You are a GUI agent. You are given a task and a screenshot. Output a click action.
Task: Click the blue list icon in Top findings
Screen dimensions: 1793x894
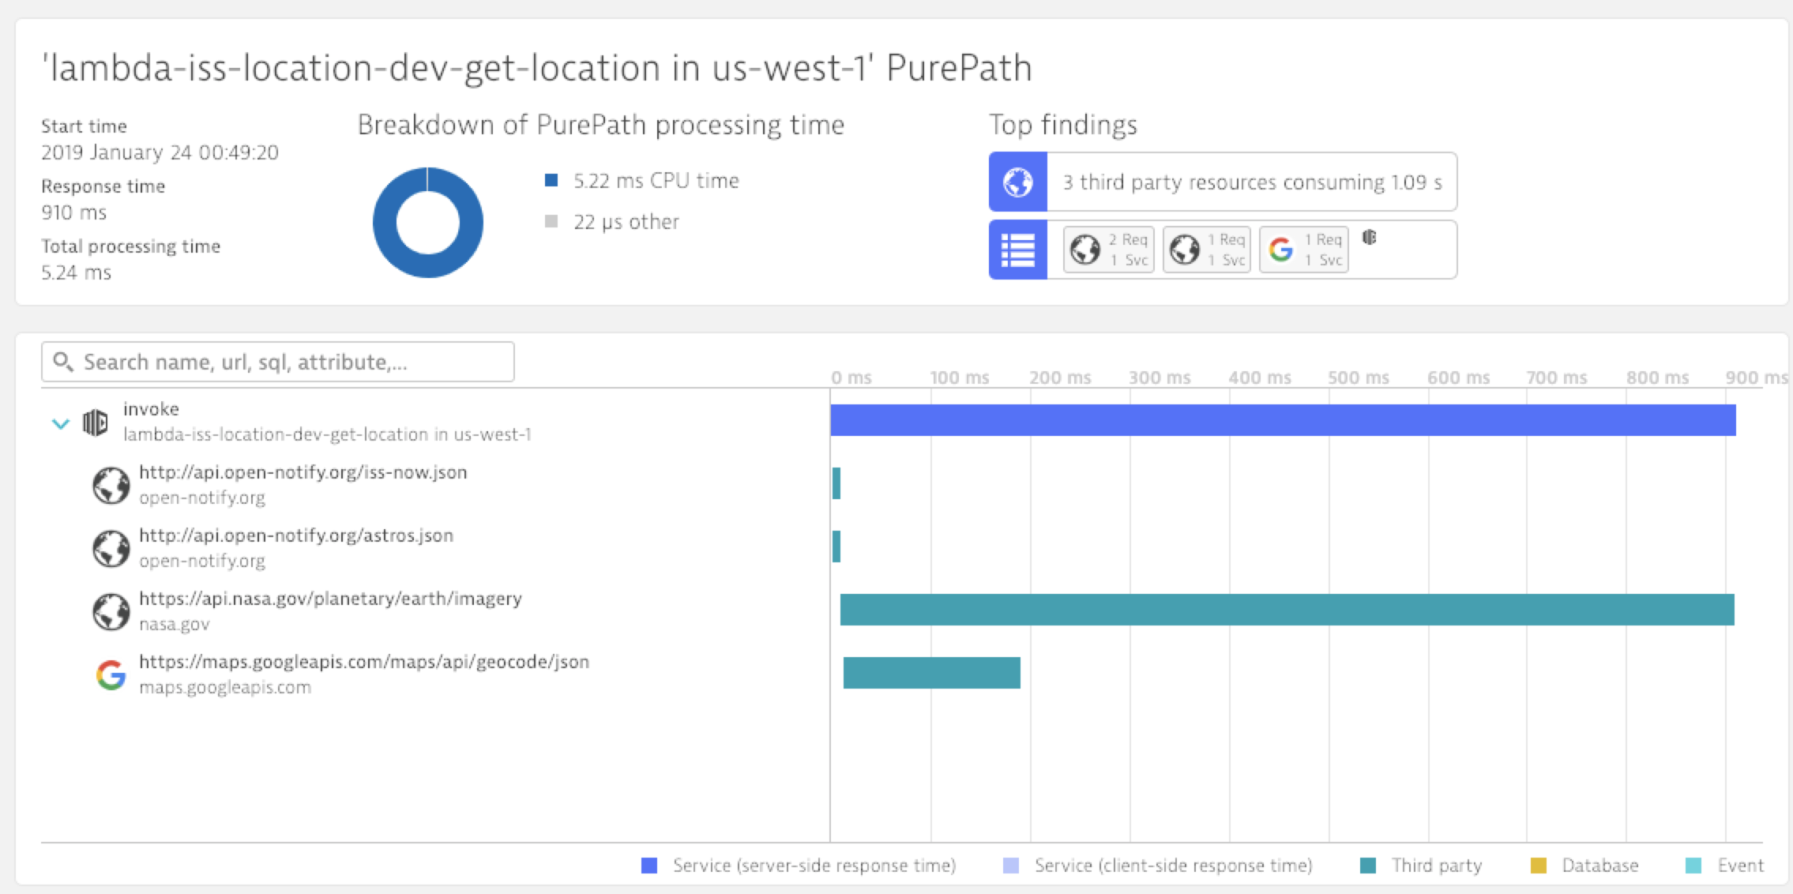point(1017,250)
